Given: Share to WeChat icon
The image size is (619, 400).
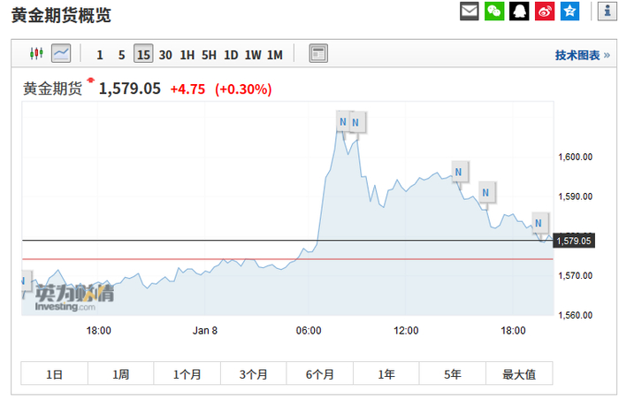Looking at the screenshot, I should [494, 12].
